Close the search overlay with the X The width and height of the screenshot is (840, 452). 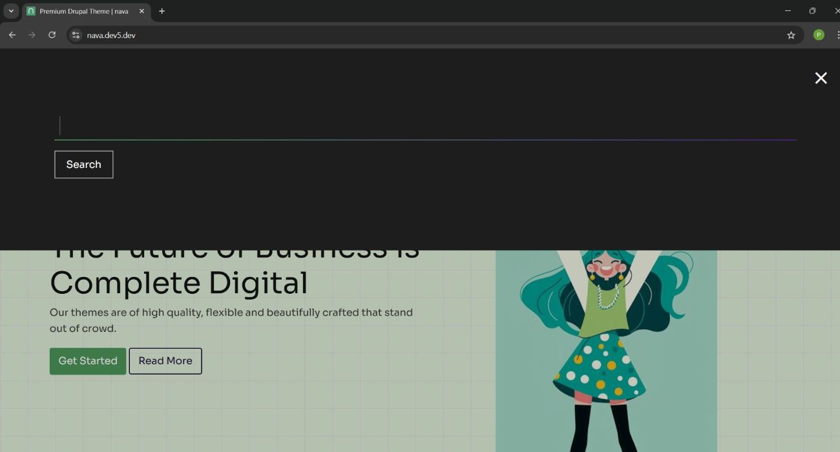pyautogui.click(x=821, y=78)
